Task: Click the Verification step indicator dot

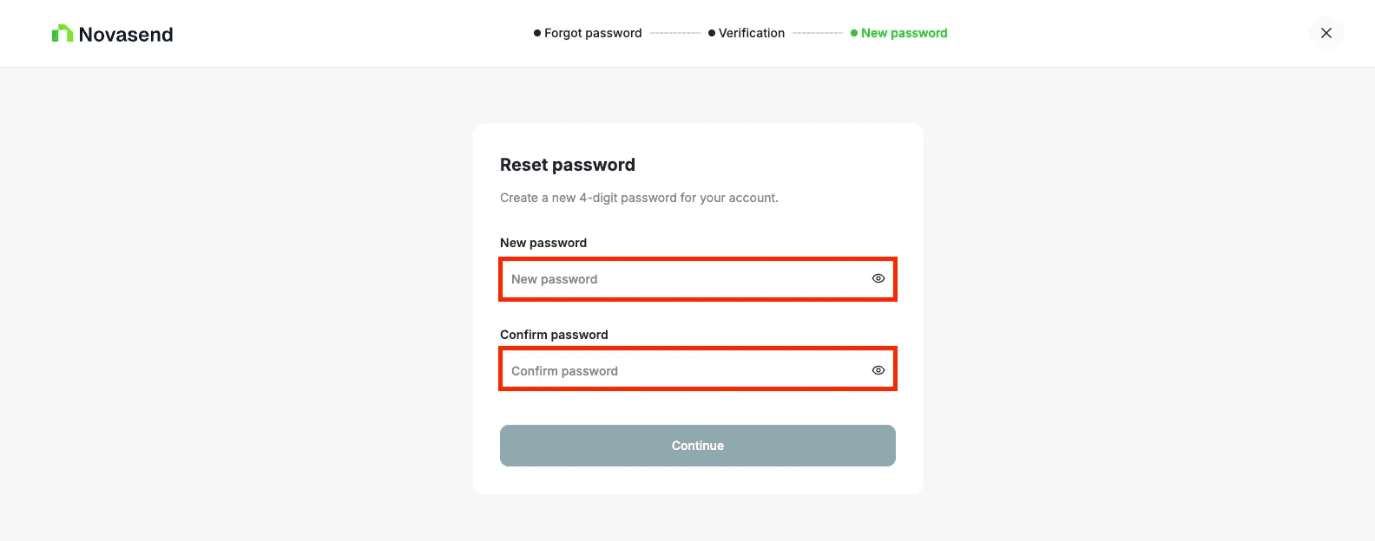Action: [x=712, y=33]
